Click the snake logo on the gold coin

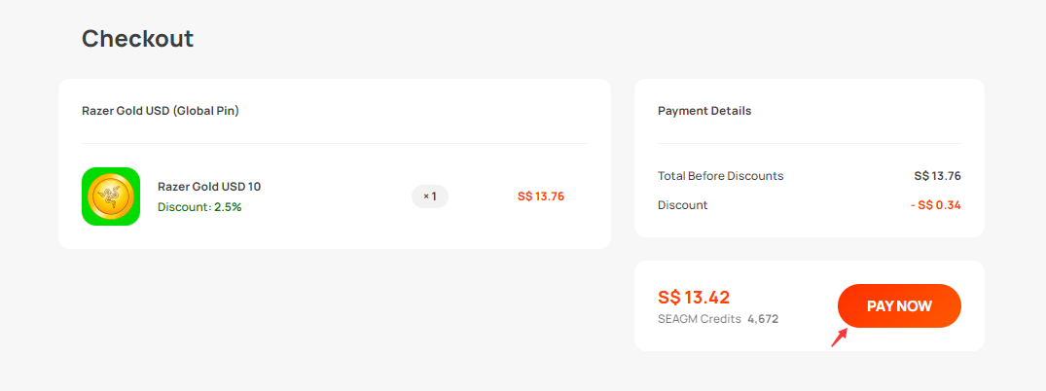tap(111, 196)
